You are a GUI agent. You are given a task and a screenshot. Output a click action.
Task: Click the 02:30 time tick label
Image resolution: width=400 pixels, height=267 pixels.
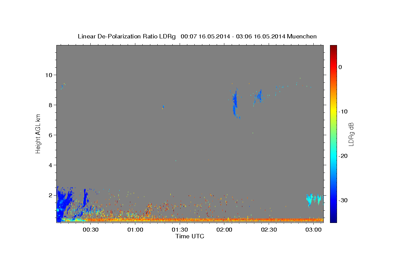(269, 230)
